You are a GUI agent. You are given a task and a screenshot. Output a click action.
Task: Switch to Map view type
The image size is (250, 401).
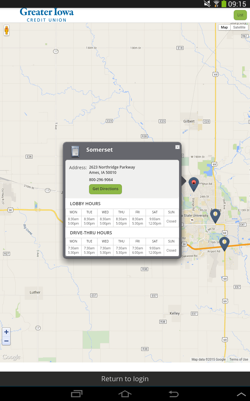(224, 27)
